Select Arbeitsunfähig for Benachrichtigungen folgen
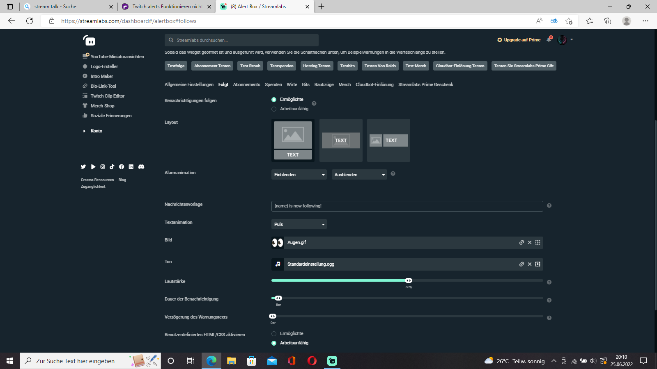The height and width of the screenshot is (369, 657). (274, 109)
